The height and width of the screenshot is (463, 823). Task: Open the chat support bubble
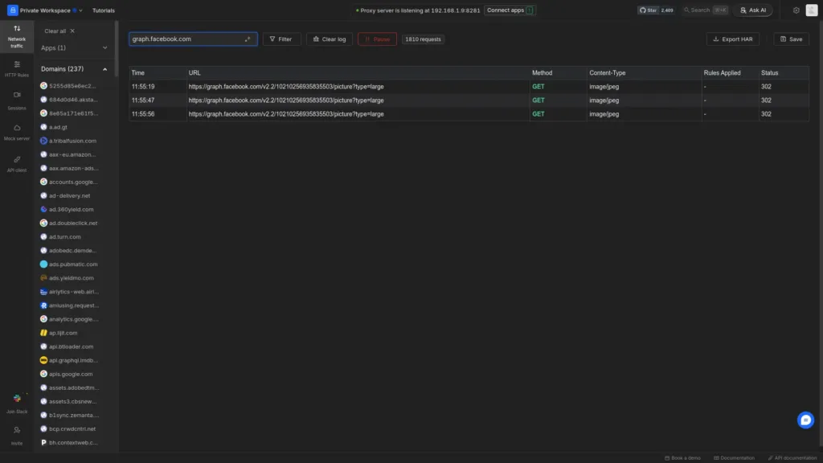[805, 420]
